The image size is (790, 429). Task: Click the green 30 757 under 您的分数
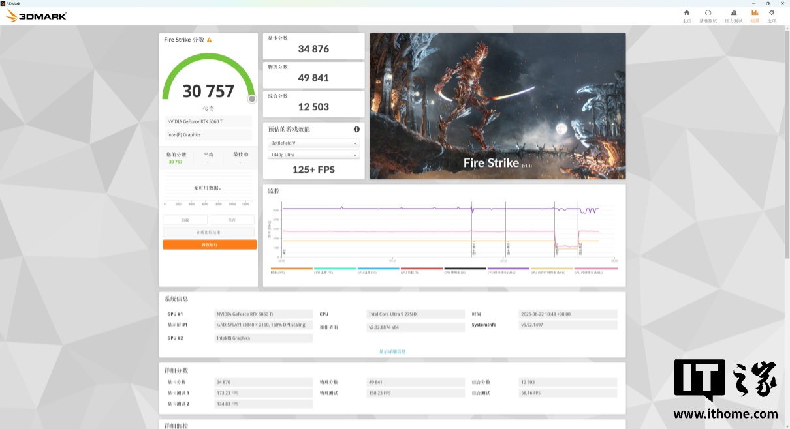(x=176, y=162)
